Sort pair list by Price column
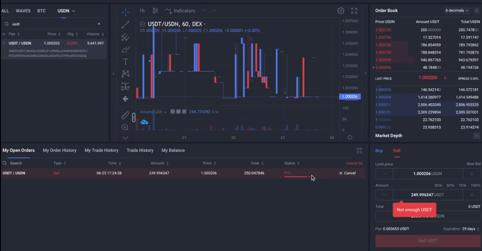 (x=54, y=34)
